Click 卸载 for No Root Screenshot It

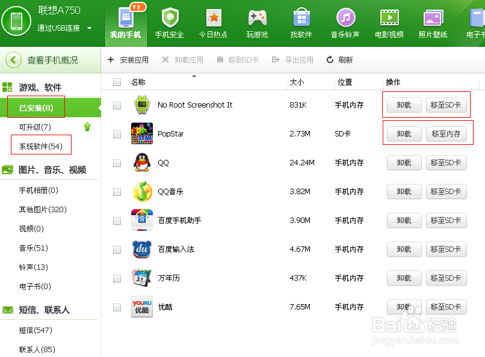[404, 105]
